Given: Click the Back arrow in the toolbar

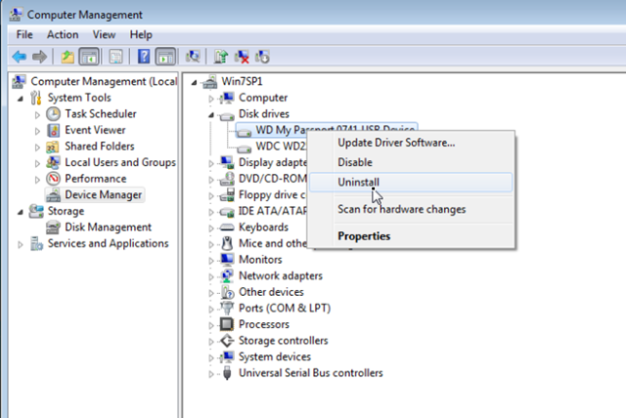Looking at the screenshot, I should tap(21, 57).
